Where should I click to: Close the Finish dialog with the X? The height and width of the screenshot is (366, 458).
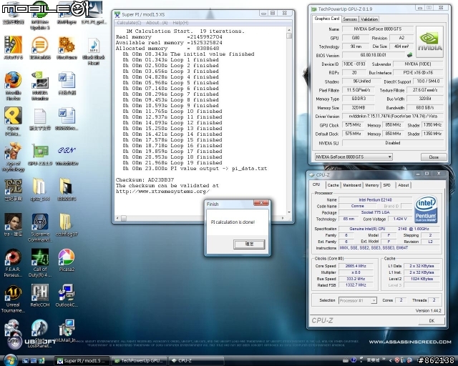tap(261, 203)
